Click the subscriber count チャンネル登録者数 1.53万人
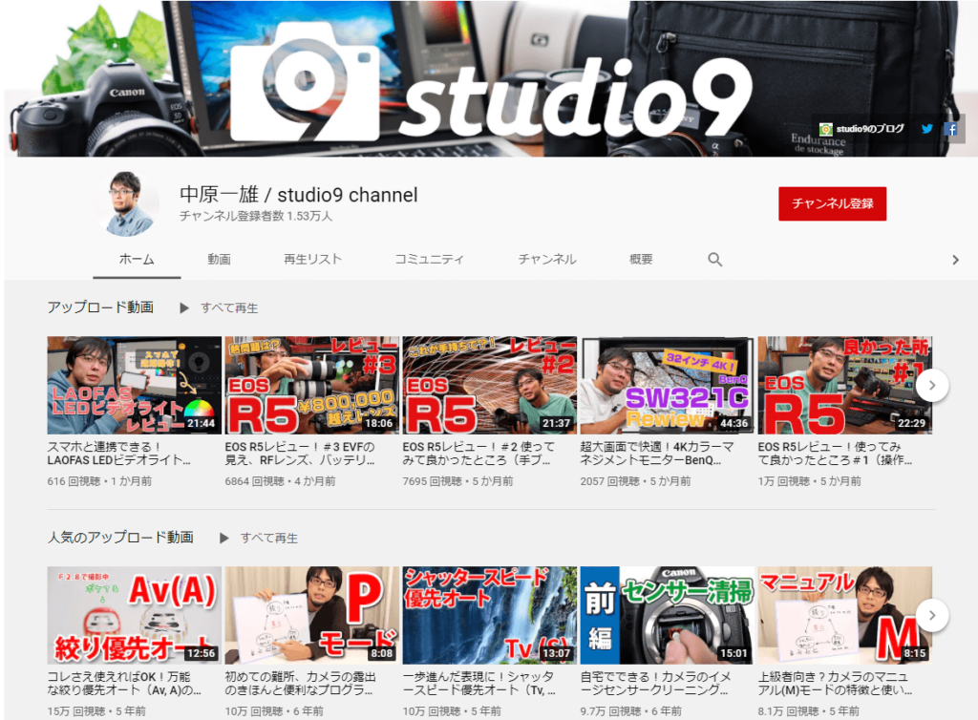The height and width of the screenshot is (720, 978). click(x=256, y=217)
